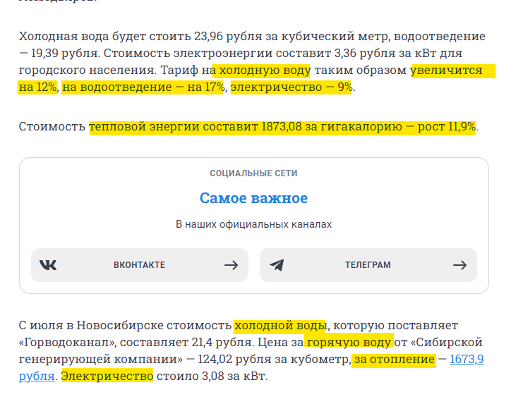Click highlighted 'на 12%' text
This screenshot has width=511, height=404.
click(x=38, y=87)
